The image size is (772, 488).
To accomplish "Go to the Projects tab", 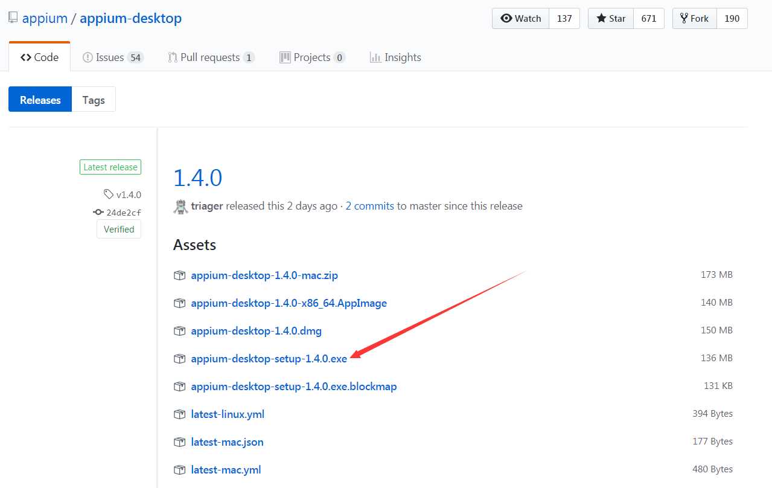I will tap(312, 57).
